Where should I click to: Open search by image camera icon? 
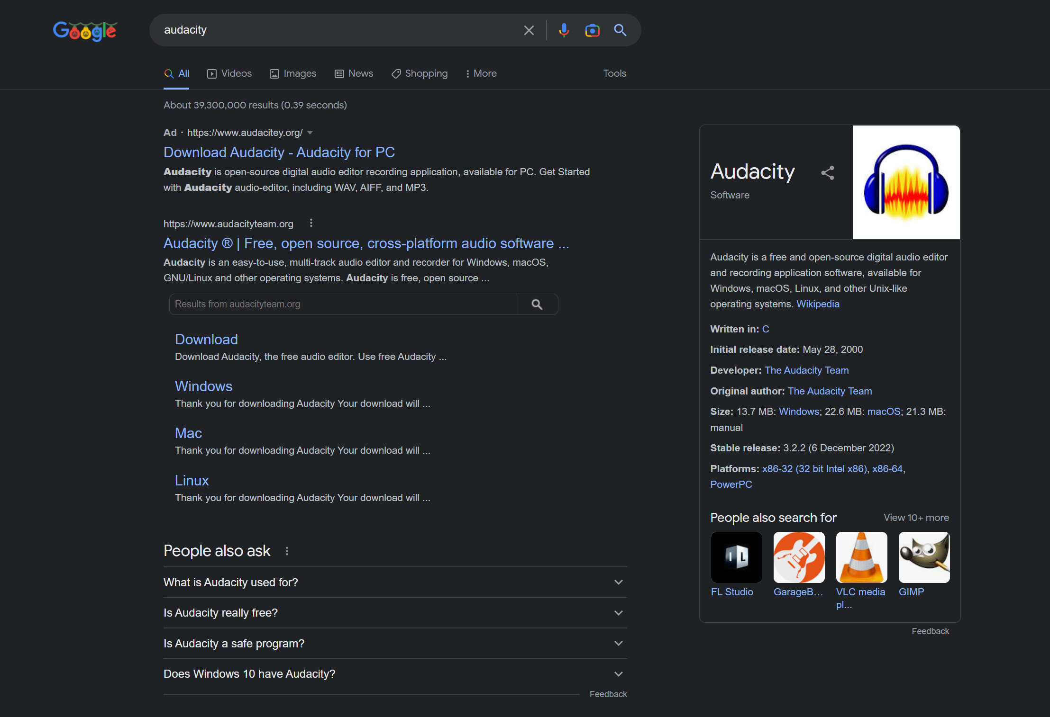coord(592,30)
